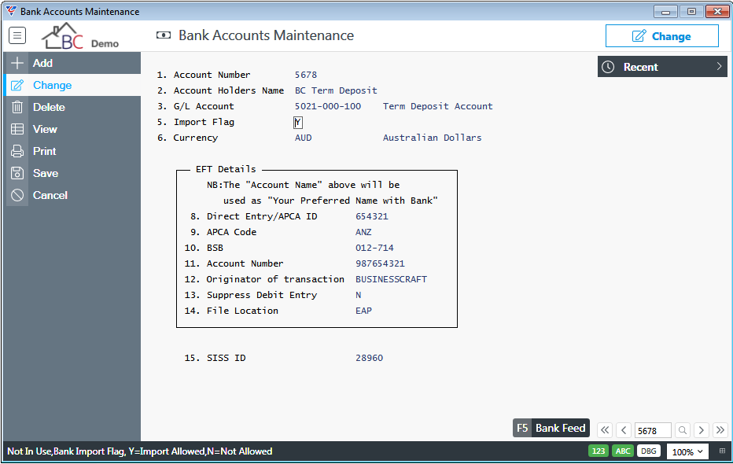733x464 pixels.
Task: Click Direct Entry/APCA ID value 654321
Action: 372,216
